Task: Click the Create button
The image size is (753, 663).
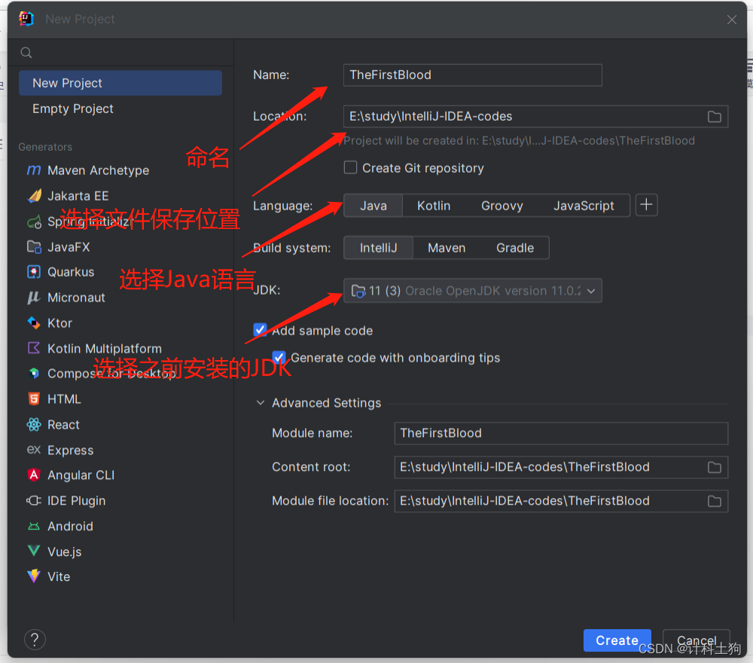Action: tap(617, 640)
